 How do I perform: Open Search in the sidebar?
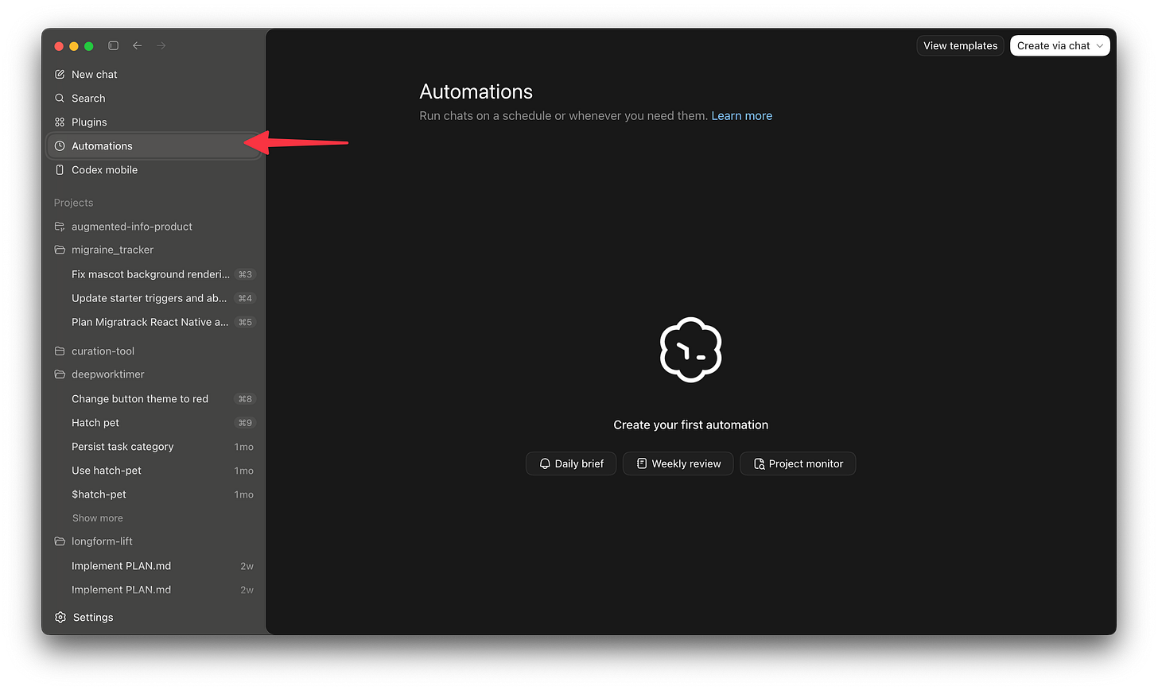point(154,99)
